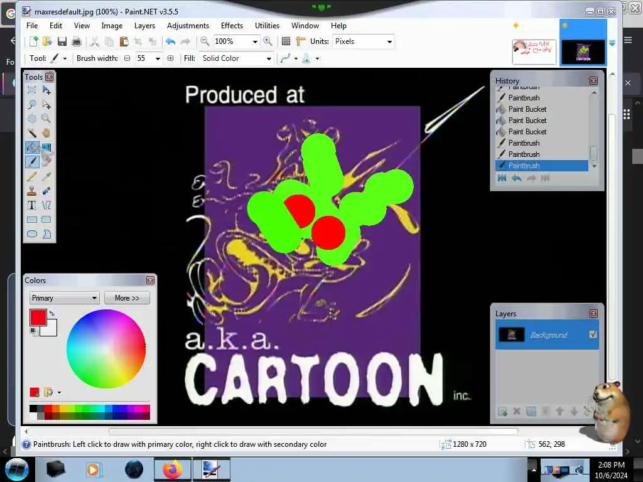
Task: Select the Ellipse Select tool
Action: pos(31,119)
